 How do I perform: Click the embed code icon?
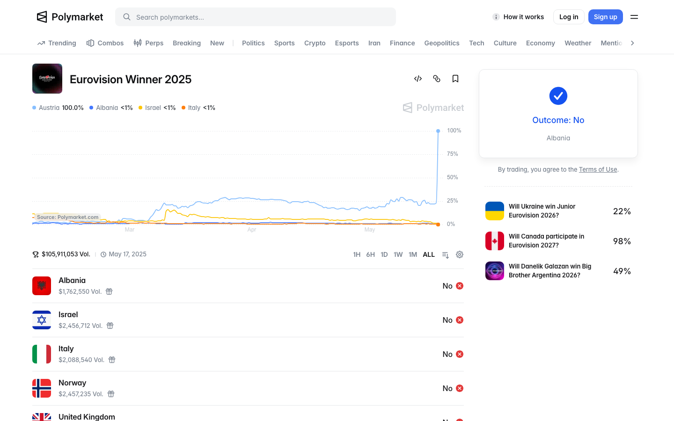(x=418, y=79)
